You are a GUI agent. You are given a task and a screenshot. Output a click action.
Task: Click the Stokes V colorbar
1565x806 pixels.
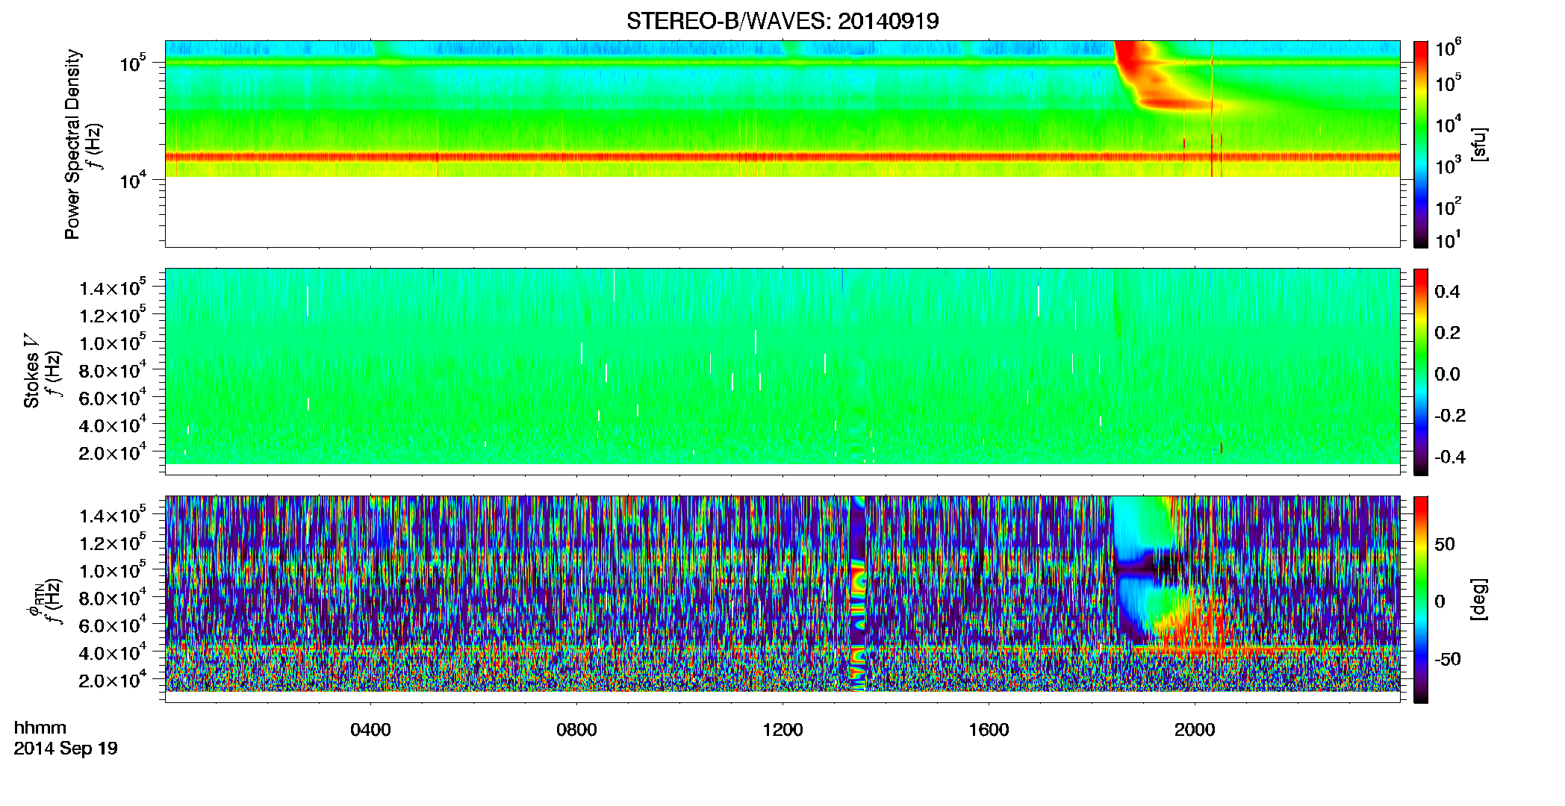pyautogui.click(x=1421, y=372)
